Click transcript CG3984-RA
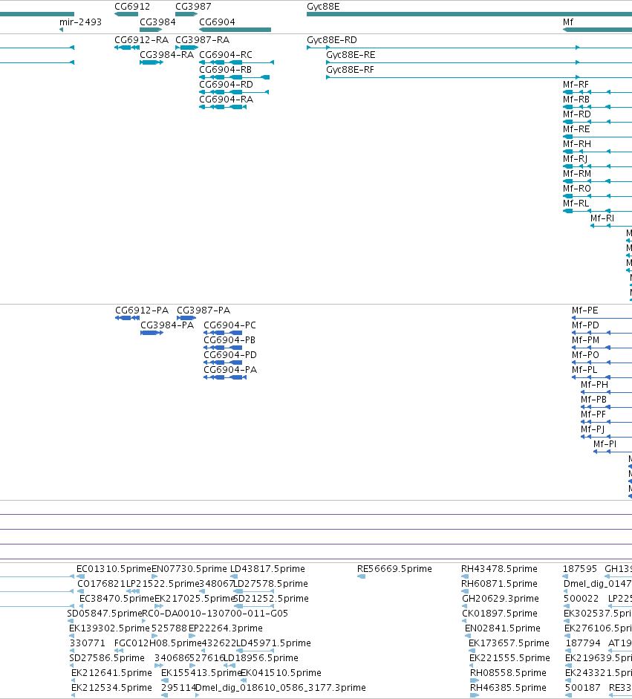 (x=166, y=55)
